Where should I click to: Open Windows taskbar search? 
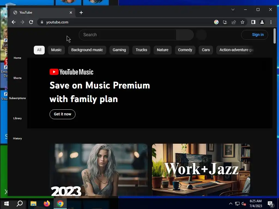20,204
